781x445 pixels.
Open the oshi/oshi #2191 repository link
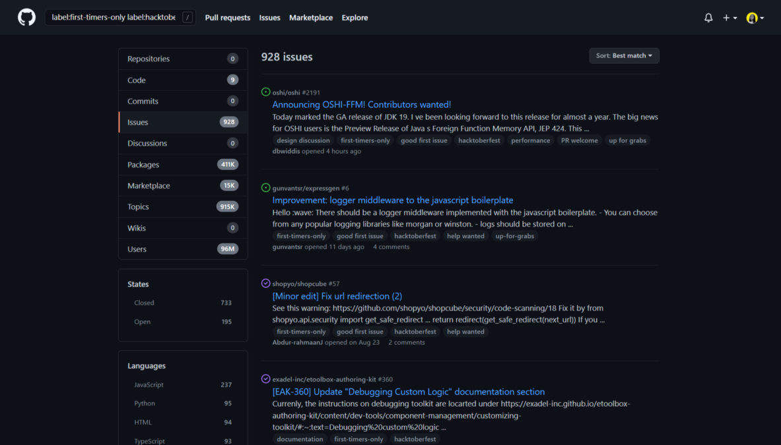click(296, 92)
